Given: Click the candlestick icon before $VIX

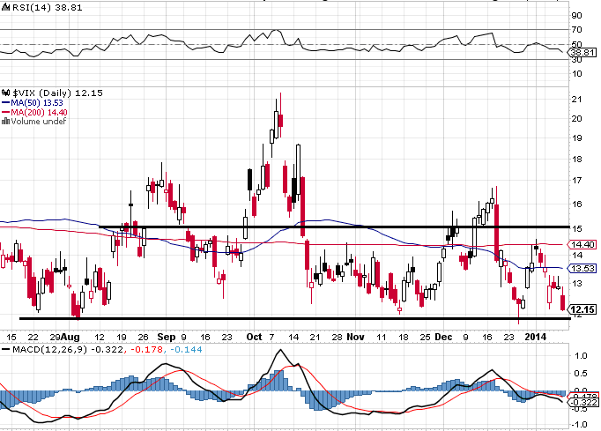Looking at the screenshot, I should (x=6, y=93).
